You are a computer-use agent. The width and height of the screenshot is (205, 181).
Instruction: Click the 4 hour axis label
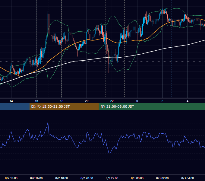[188, 101]
